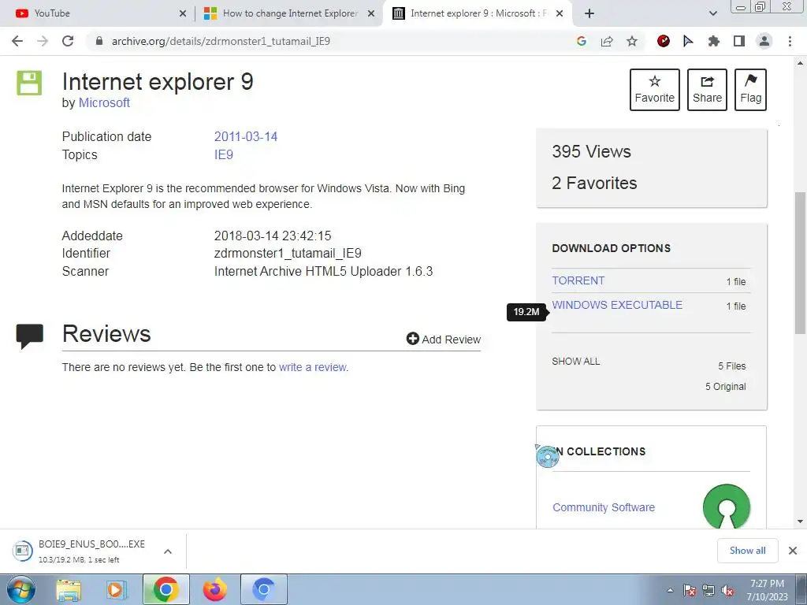The height and width of the screenshot is (605, 807).
Task: Click the forward navigation arrow
Action: click(x=43, y=41)
